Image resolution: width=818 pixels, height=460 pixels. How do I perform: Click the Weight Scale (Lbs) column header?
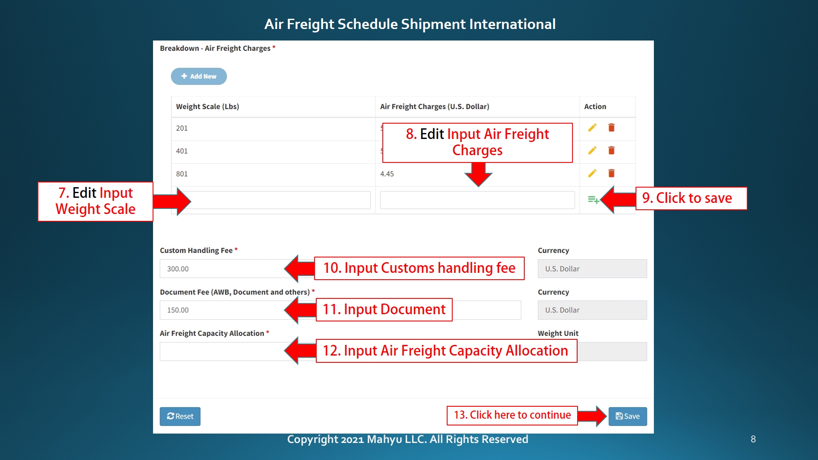[x=208, y=107]
